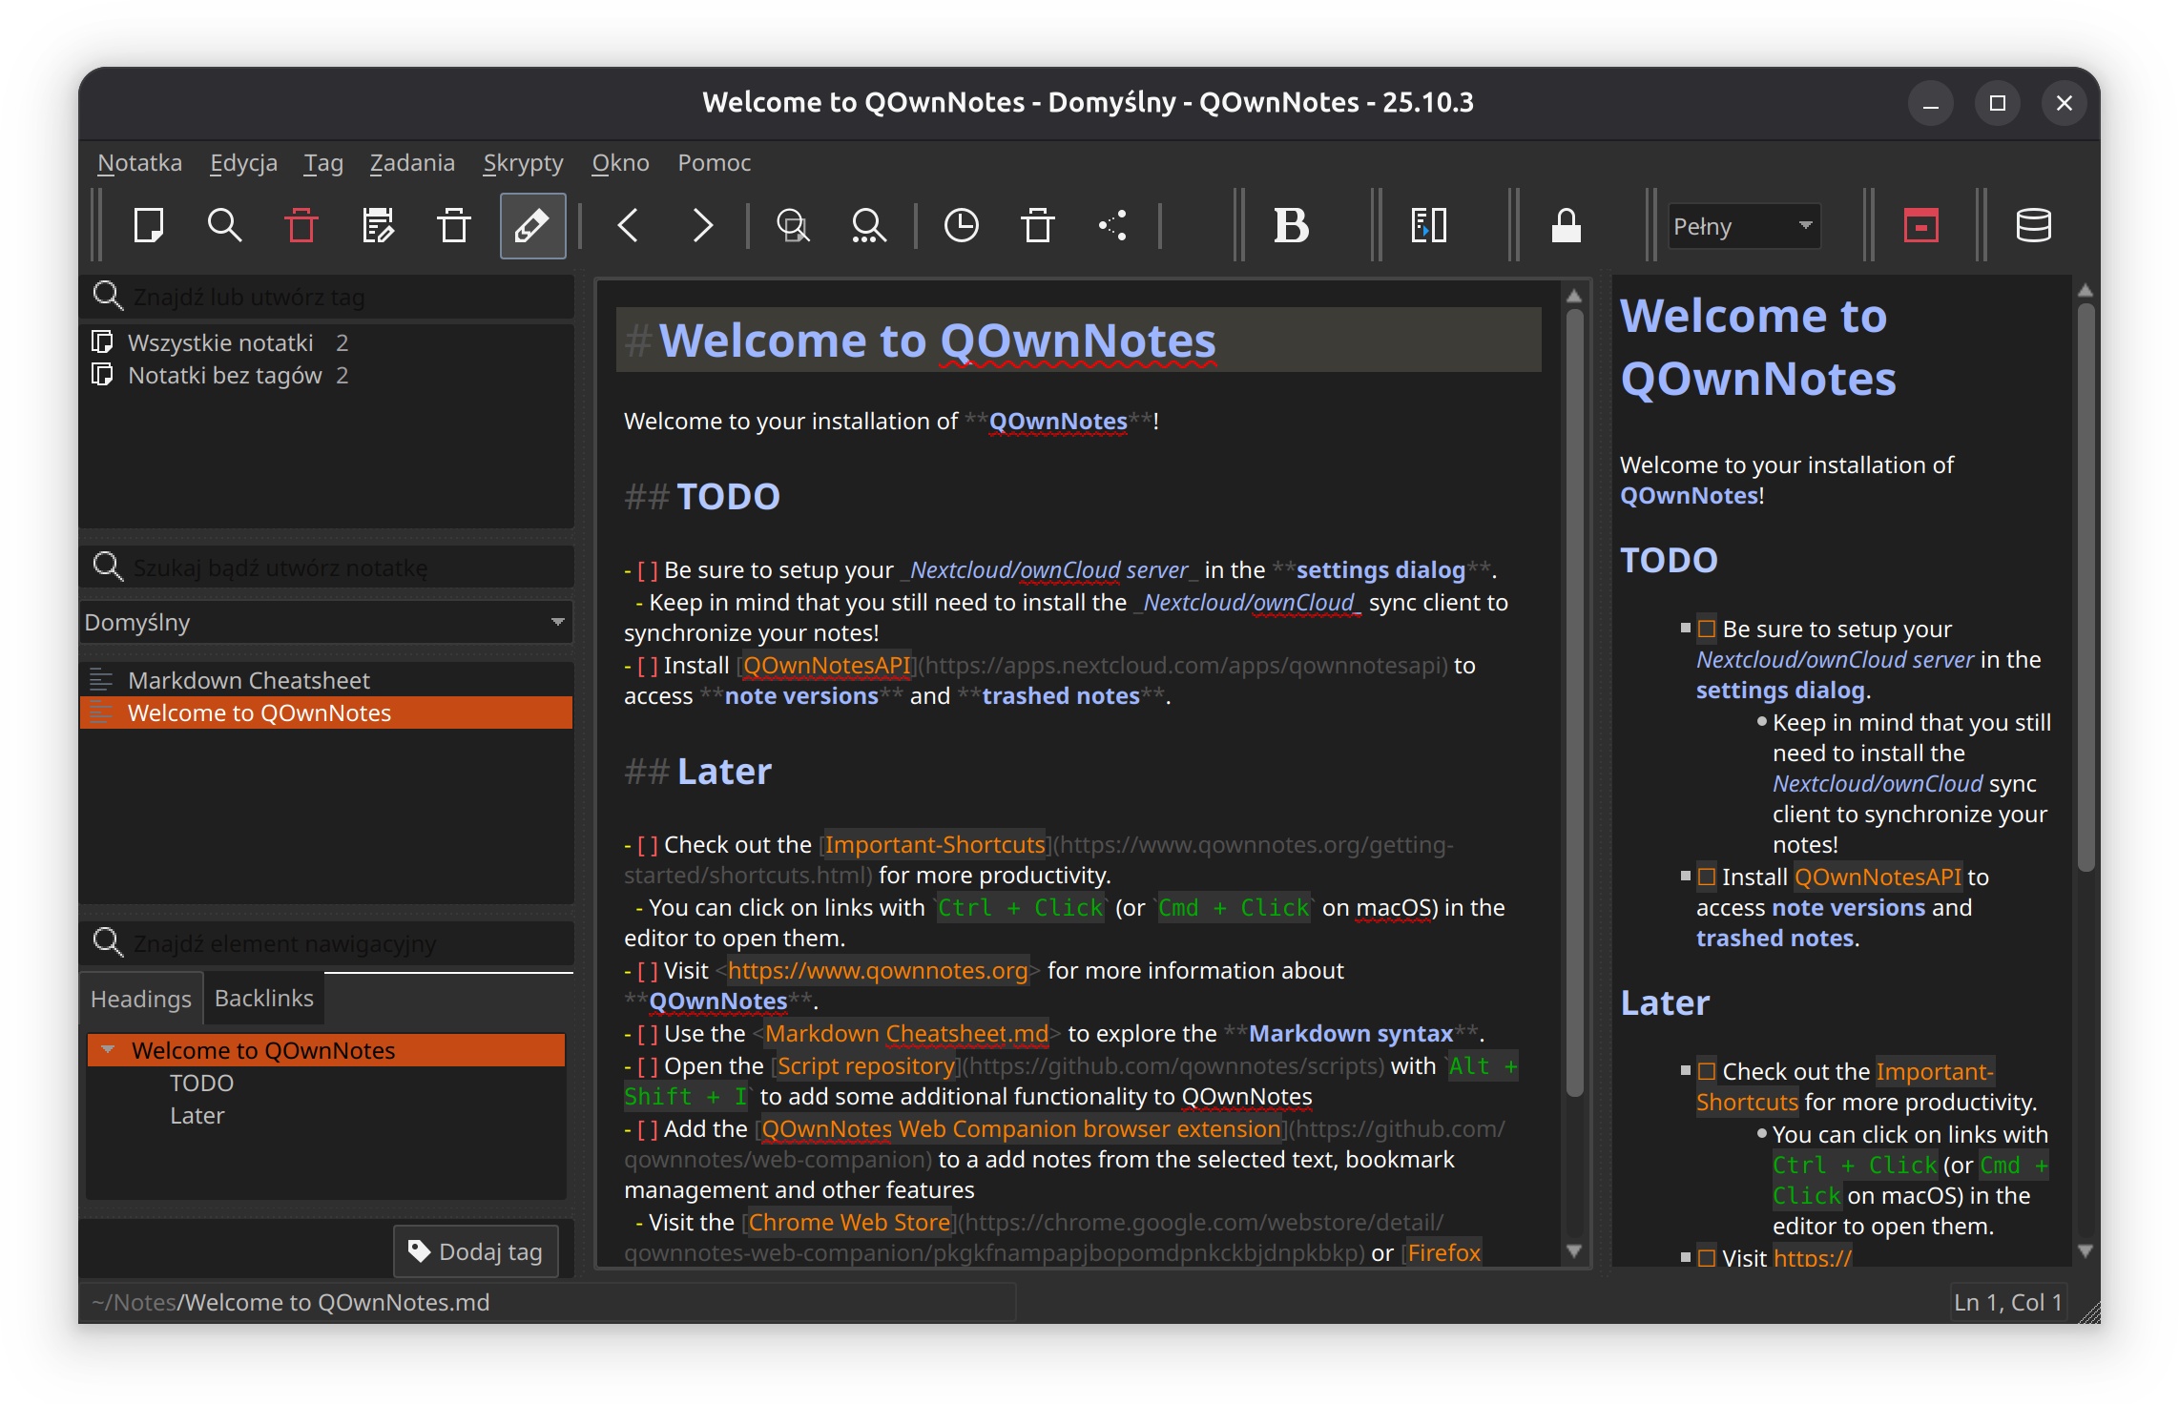Click the red todo list icon

click(1920, 226)
